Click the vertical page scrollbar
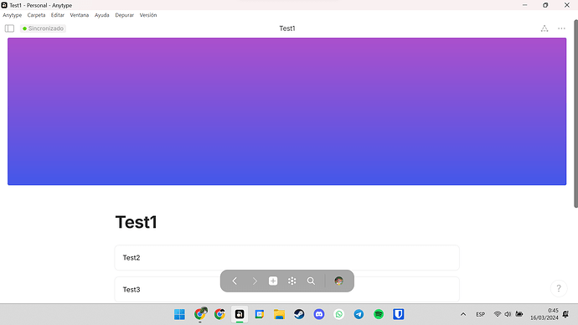578x325 pixels. coord(575,114)
